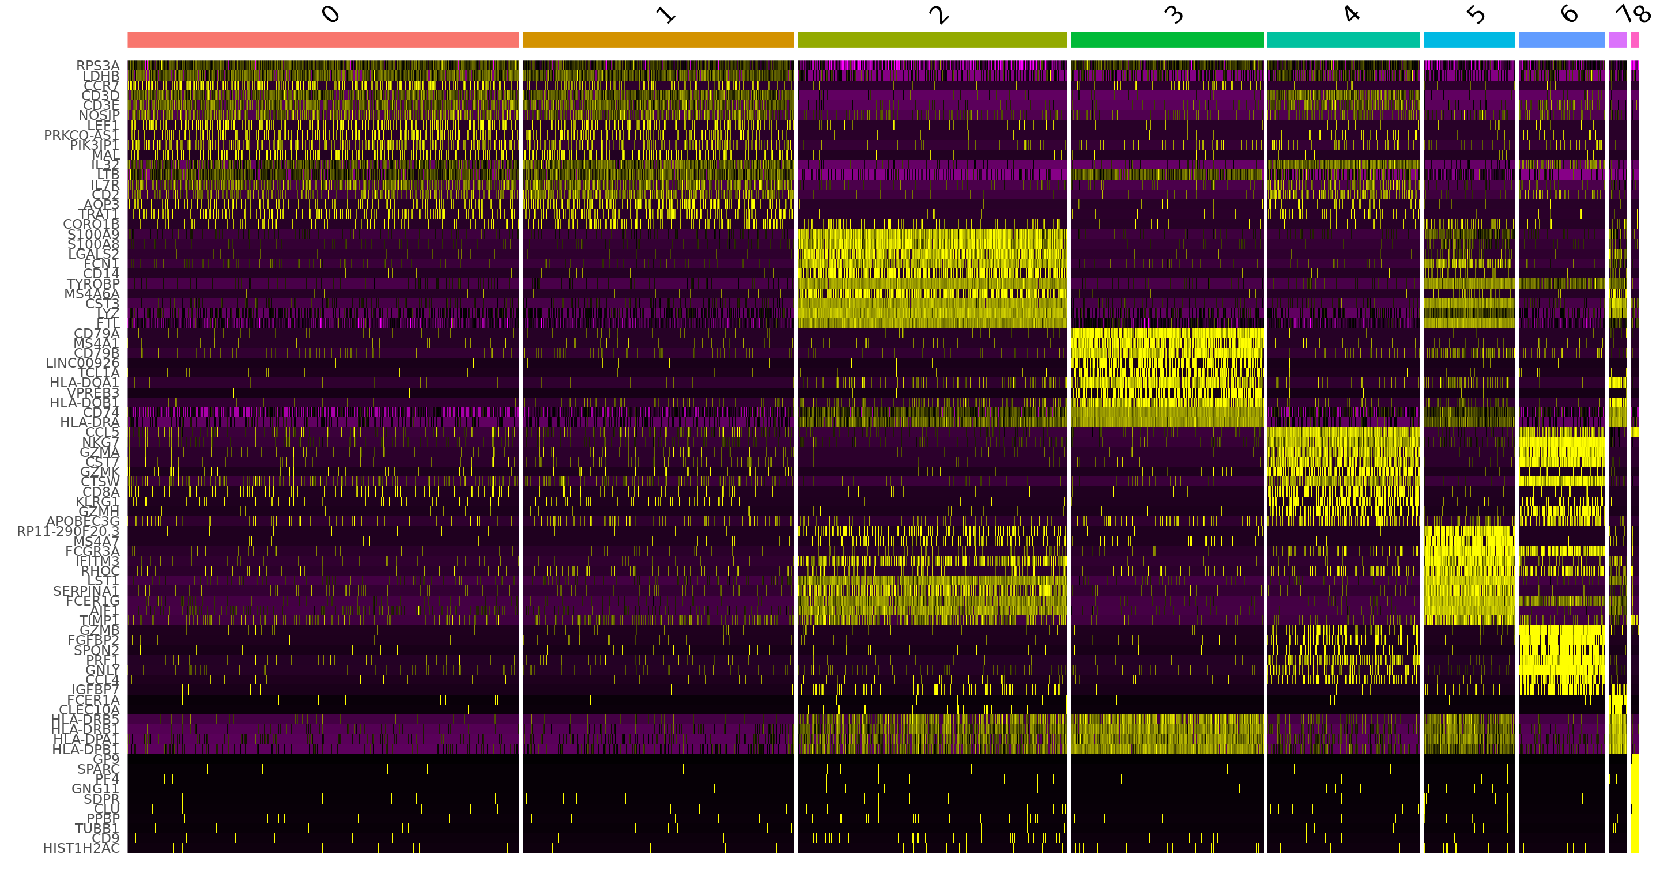Click the SERPINA1 gene label
This screenshot has height=885, width=1660.
(x=86, y=591)
